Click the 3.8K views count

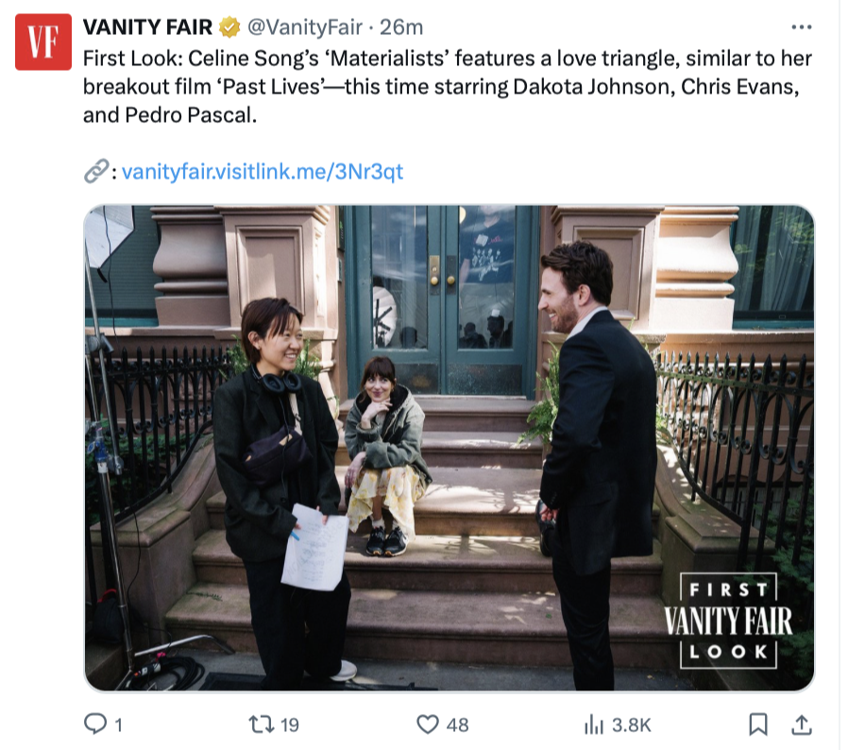tap(631, 724)
